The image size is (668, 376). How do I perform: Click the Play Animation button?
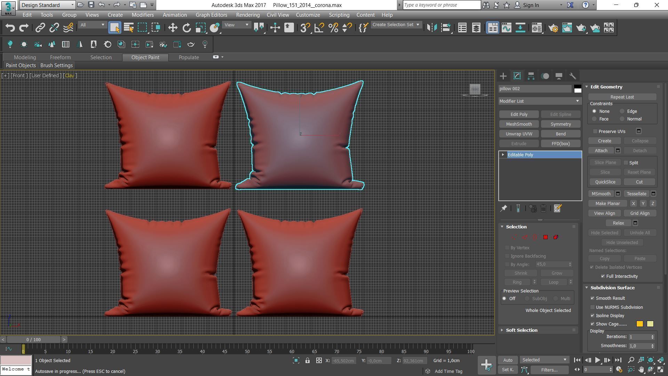[x=597, y=360]
